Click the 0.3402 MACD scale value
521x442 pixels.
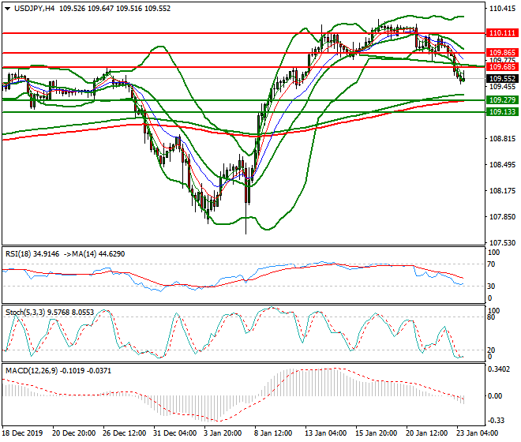pos(498,369)
